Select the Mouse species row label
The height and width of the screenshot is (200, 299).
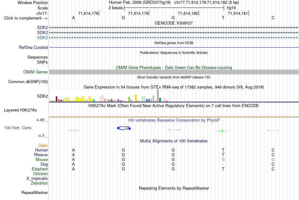42,160
